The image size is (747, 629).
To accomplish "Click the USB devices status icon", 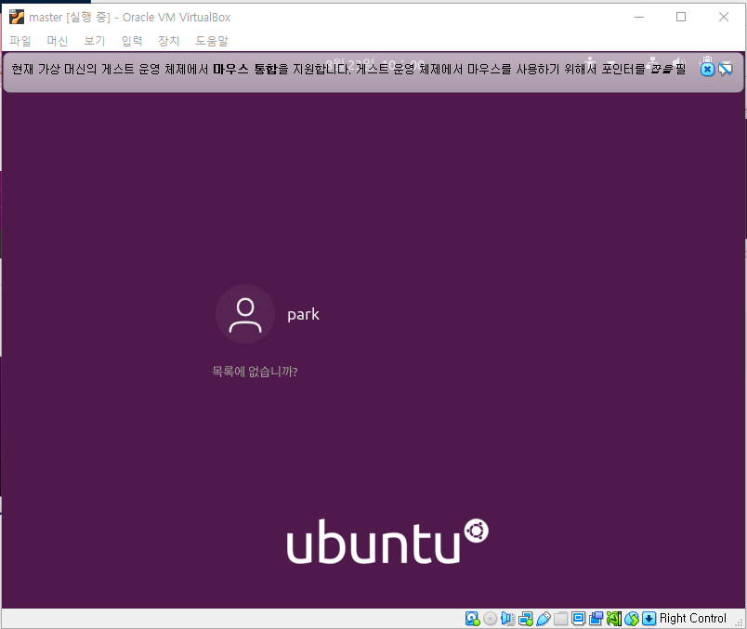I will [x=544, y=619].
